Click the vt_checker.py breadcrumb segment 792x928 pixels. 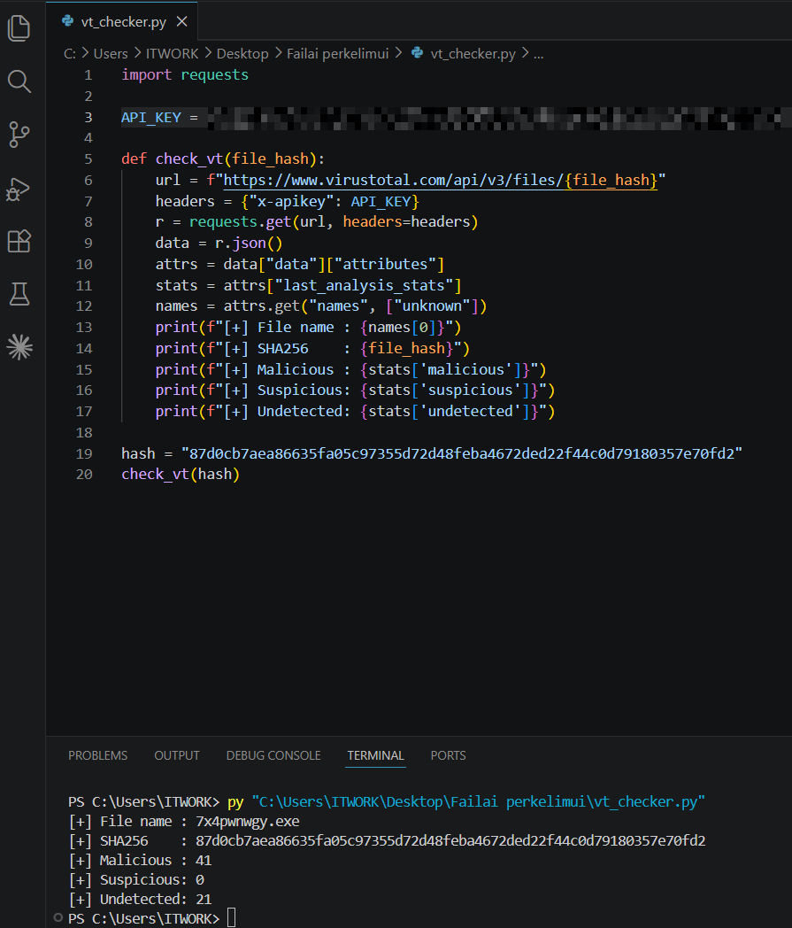click(473, 54)
